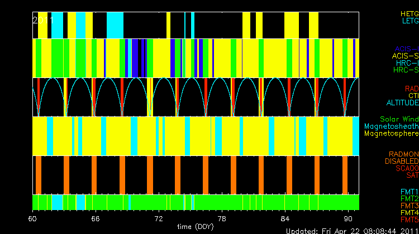Click the Magnetosheath legend label
Screen dimensions: 419x234
coord(391,126)
